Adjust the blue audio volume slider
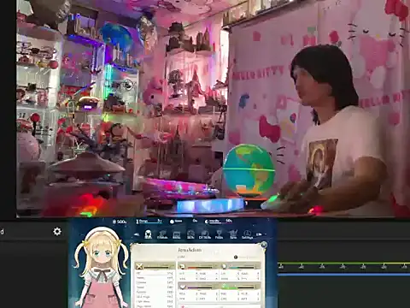410x308 pixels. click(344, 275)
